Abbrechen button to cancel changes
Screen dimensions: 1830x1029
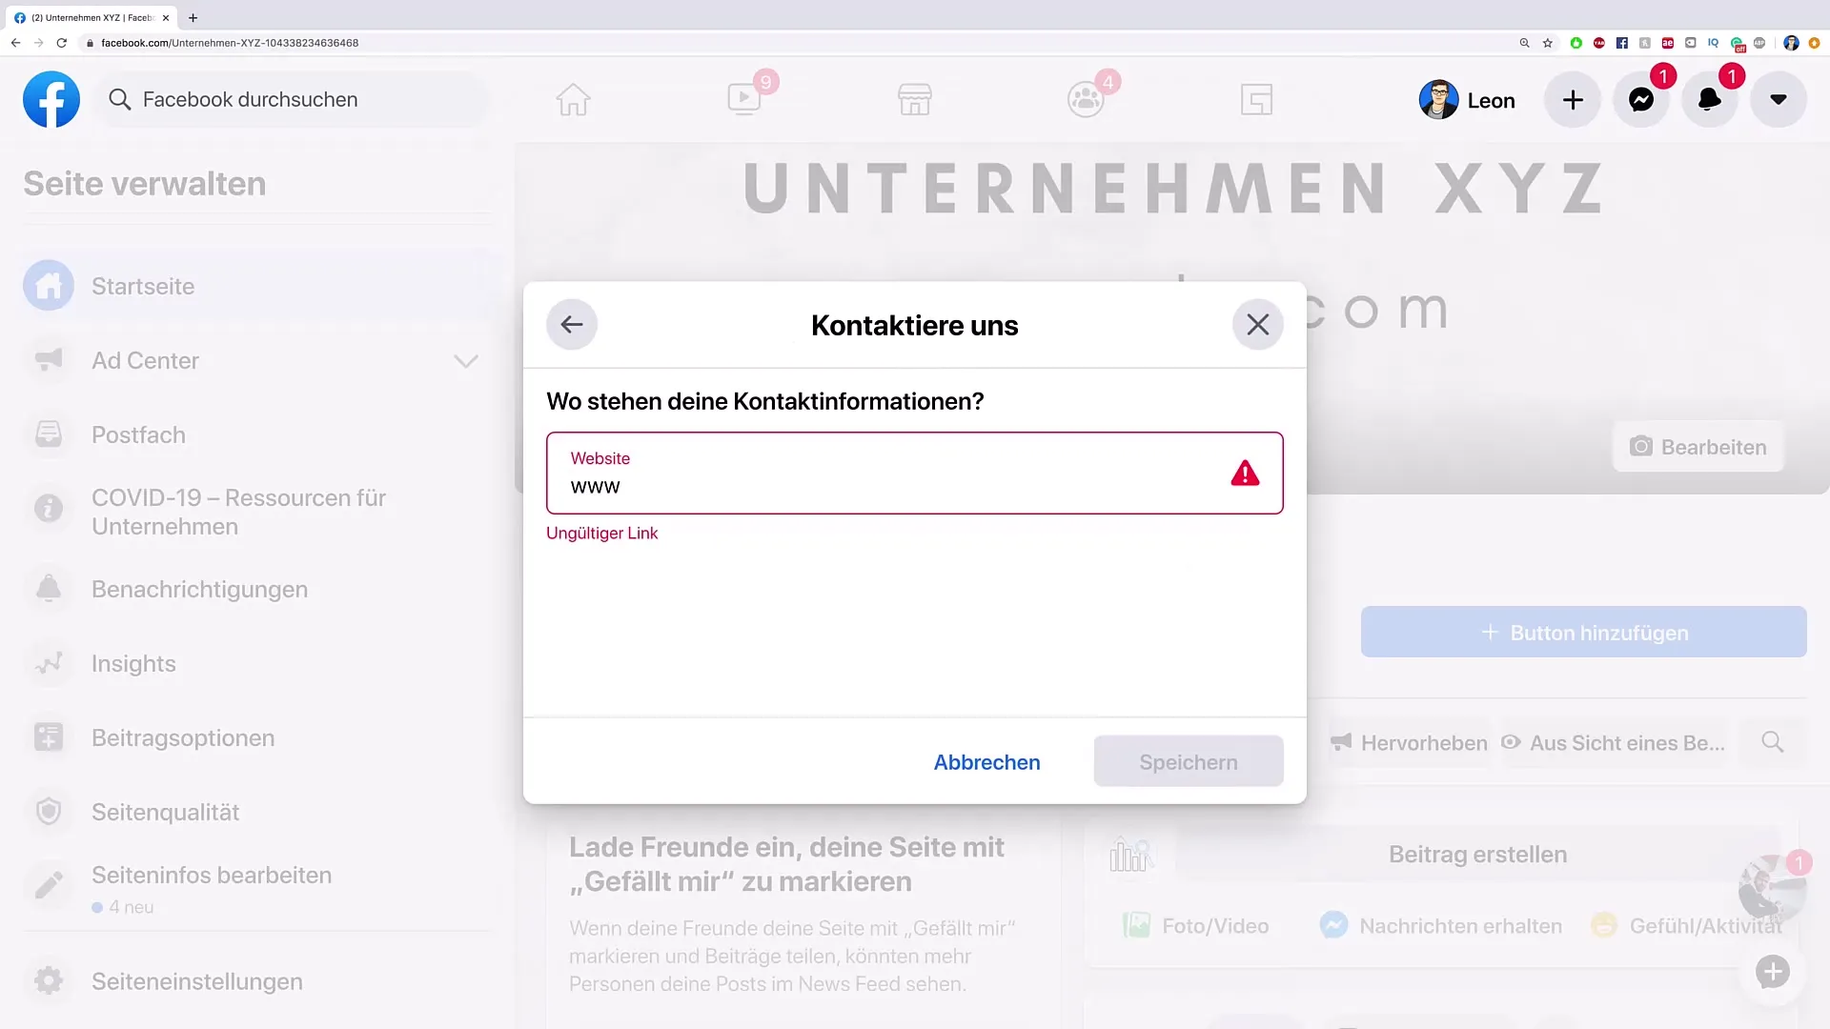click(986, 761)
